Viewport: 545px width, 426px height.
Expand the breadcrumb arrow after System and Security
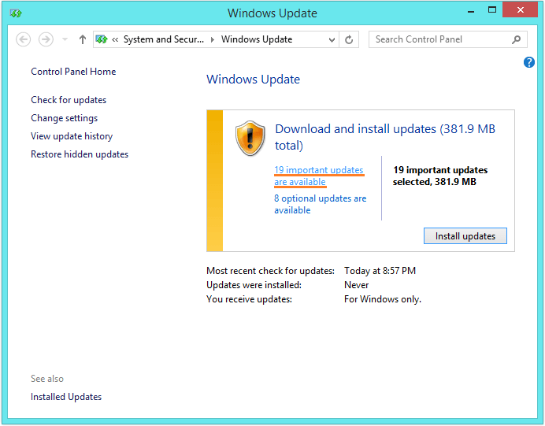(213, 39)
